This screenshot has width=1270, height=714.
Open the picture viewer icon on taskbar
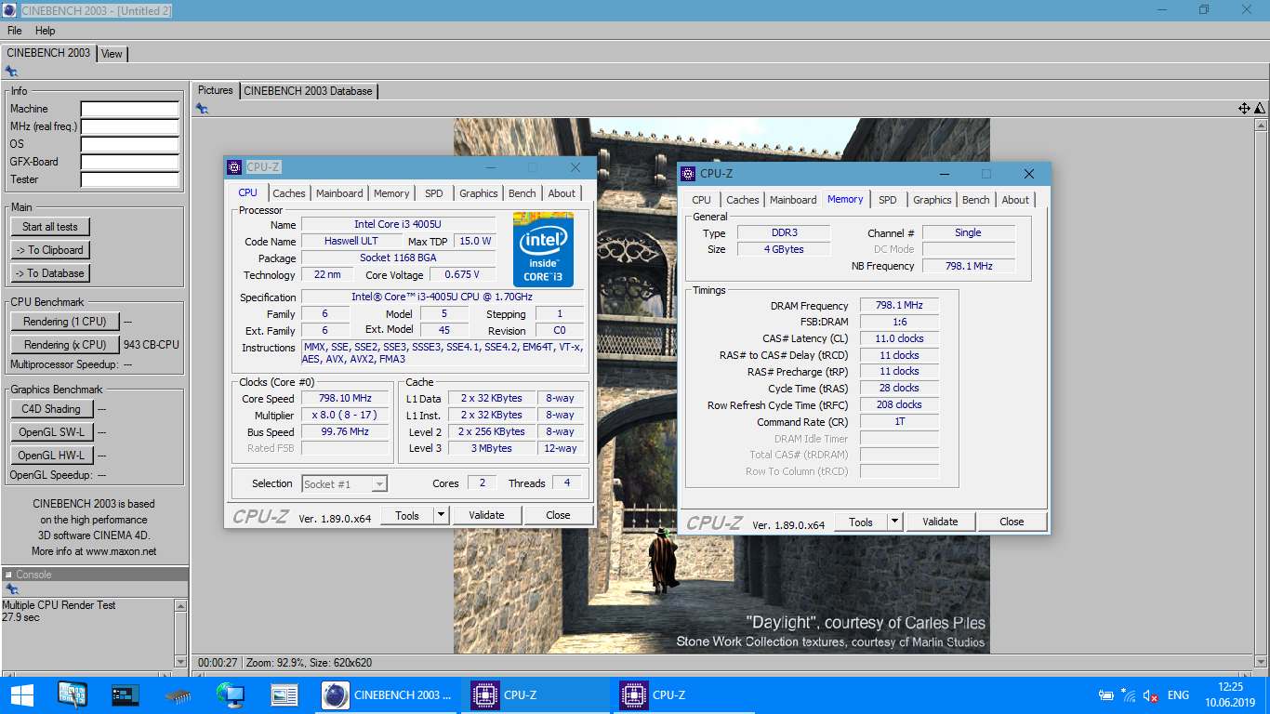coord(284,694)
